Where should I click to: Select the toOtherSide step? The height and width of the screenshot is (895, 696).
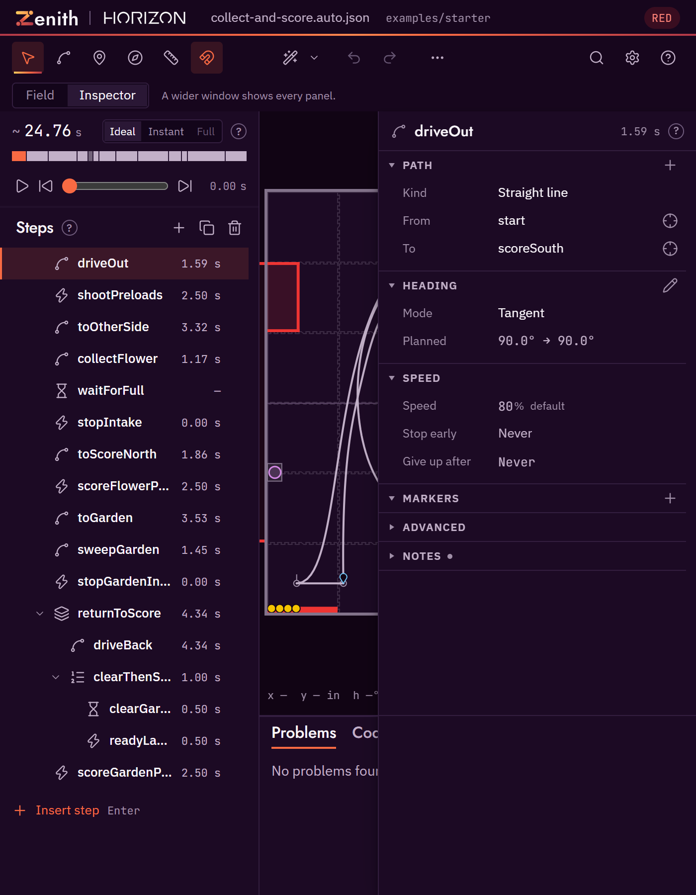point(124,327)
